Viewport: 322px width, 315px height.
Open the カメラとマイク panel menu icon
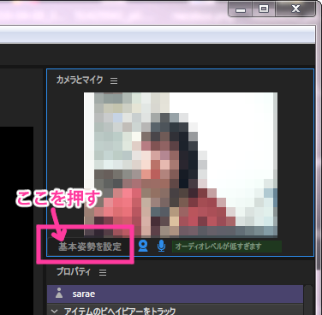tap(114, 80)
